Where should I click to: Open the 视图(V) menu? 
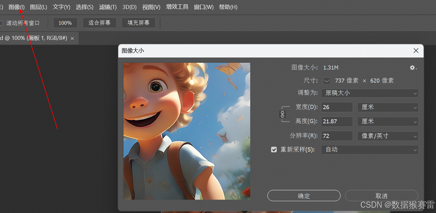pyautogui.click(x=151, y=7)
